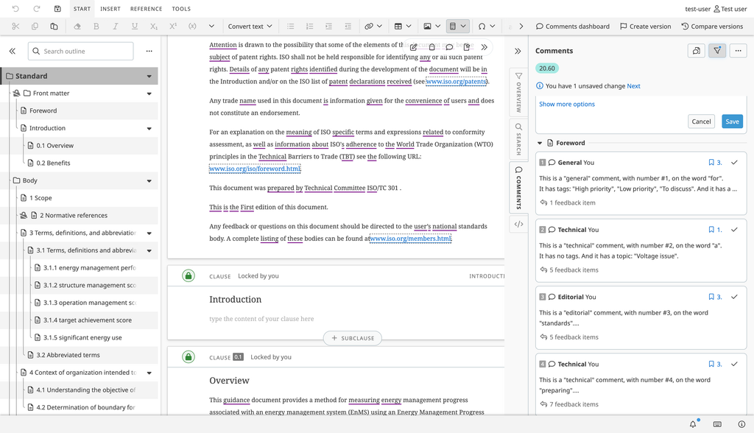
Task: Click the keyboard icon in the status bar
Action: tap(717, 424)
